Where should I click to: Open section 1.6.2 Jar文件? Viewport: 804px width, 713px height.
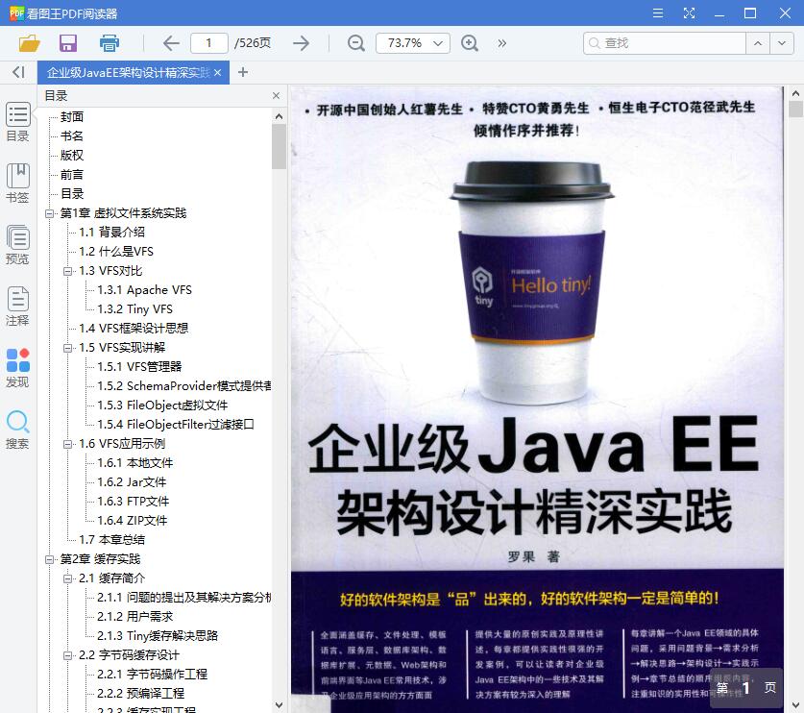pyautogui.click(x=132, y=482)
